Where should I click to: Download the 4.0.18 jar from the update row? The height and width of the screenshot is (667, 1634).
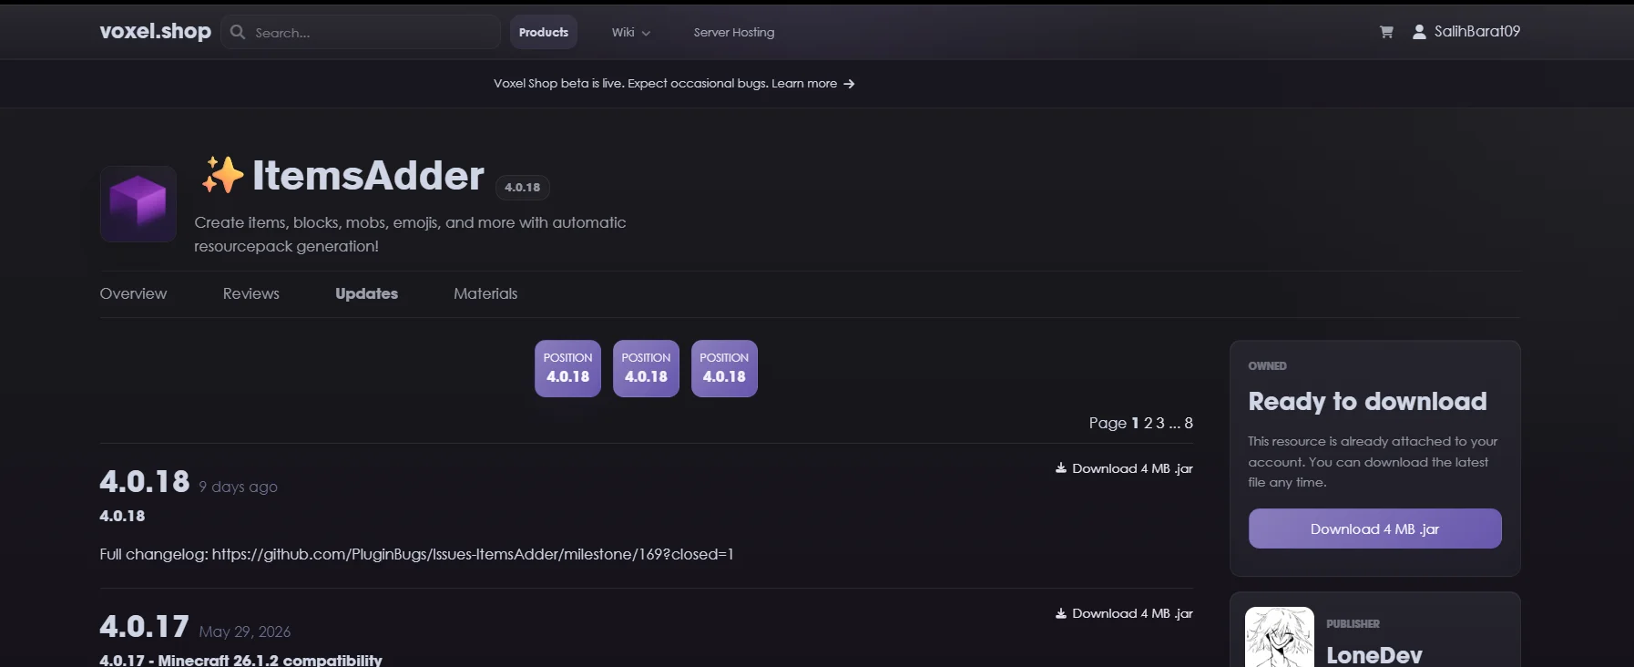[x=1124, y=468]
